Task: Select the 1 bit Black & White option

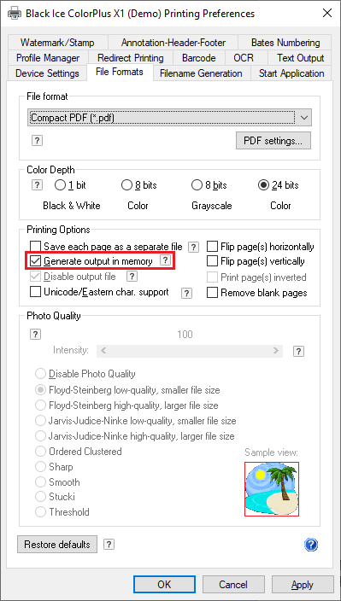Action: [x=60, y=185]
